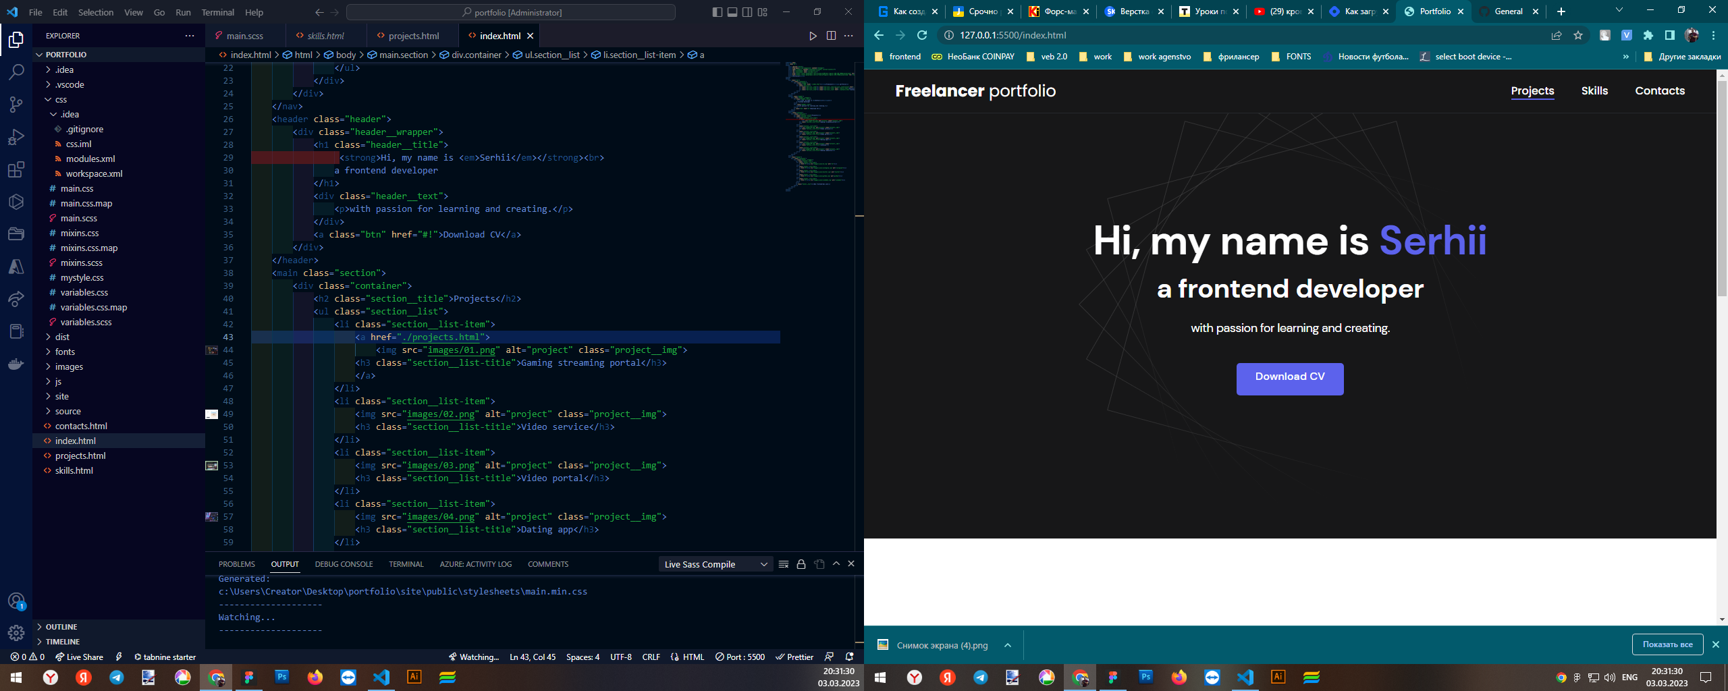The image size is (1728, 691).
Task: Click the Split Editor icon above the code
Action: pos(831,35)
